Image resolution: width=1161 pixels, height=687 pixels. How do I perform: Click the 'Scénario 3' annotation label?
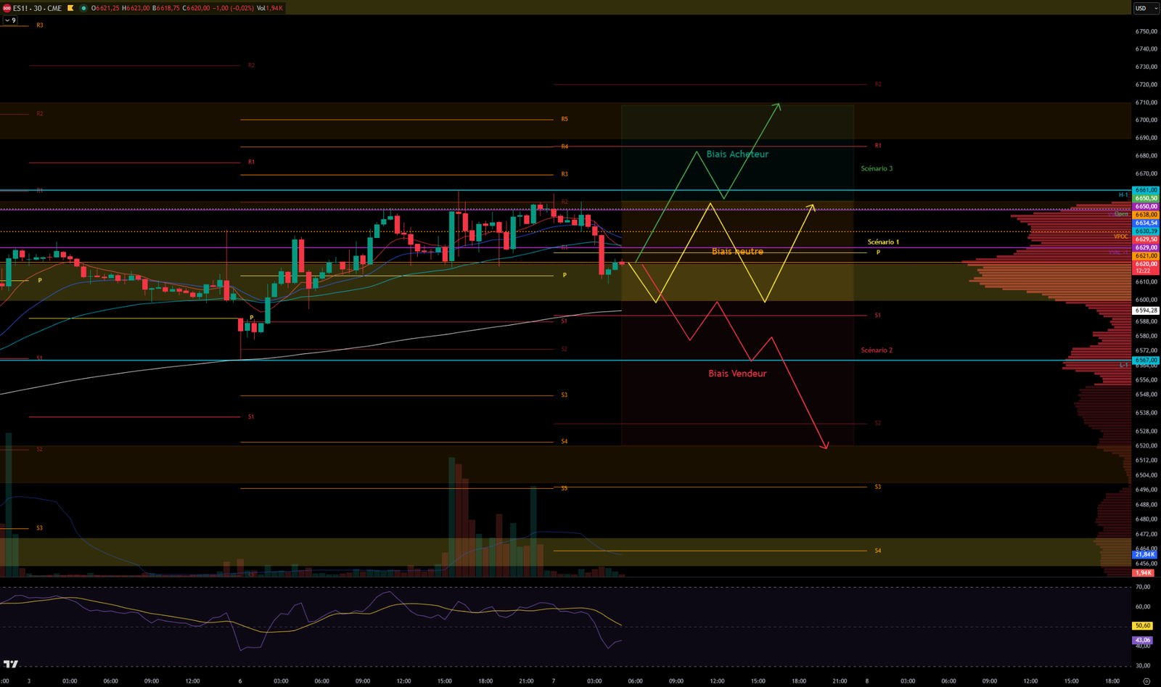pyautogui.click(x=877, y=168)
